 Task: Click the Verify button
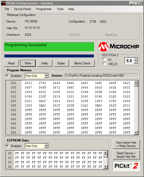pos(45,63)
